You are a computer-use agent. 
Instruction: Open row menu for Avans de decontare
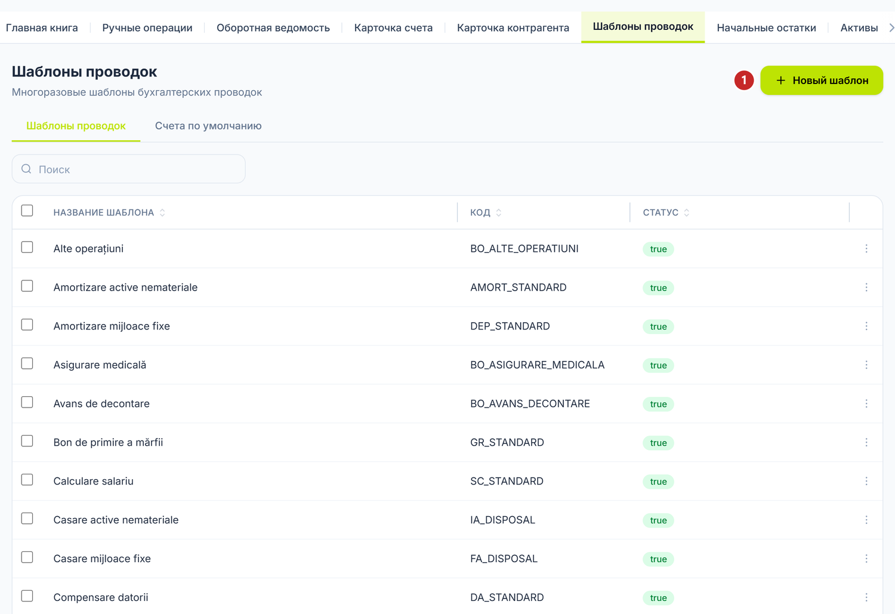[866, 404]
